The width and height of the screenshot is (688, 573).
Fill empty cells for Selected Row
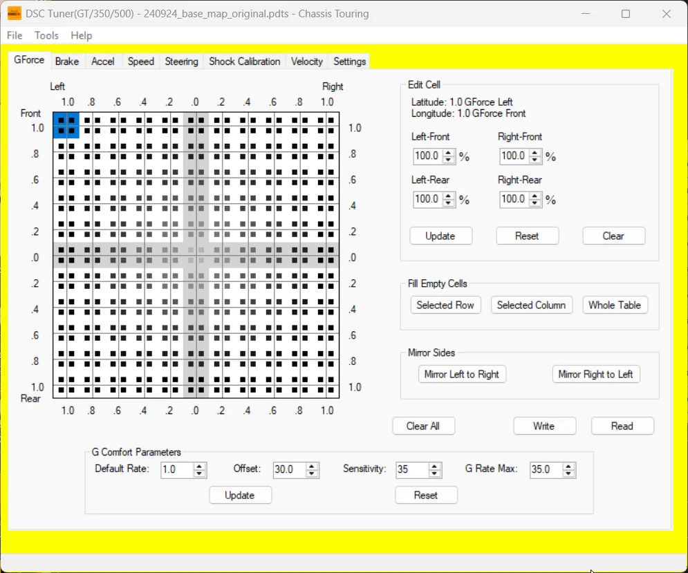tap(445, 306)
